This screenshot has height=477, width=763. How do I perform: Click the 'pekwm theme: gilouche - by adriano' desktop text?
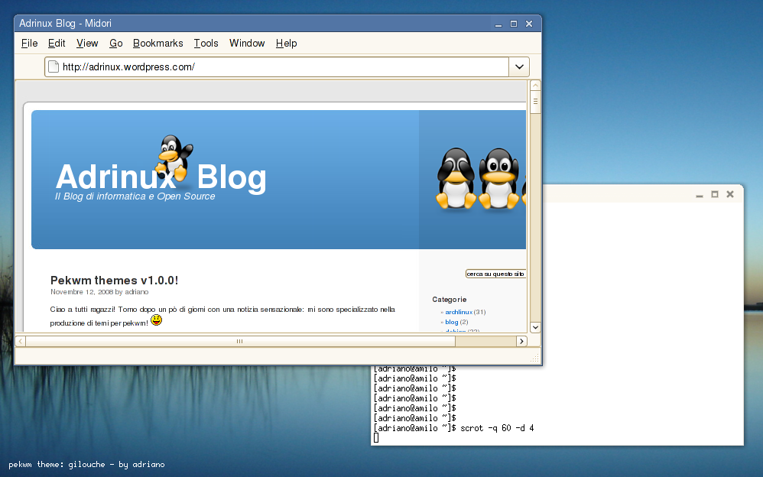(x=86, y=464)
